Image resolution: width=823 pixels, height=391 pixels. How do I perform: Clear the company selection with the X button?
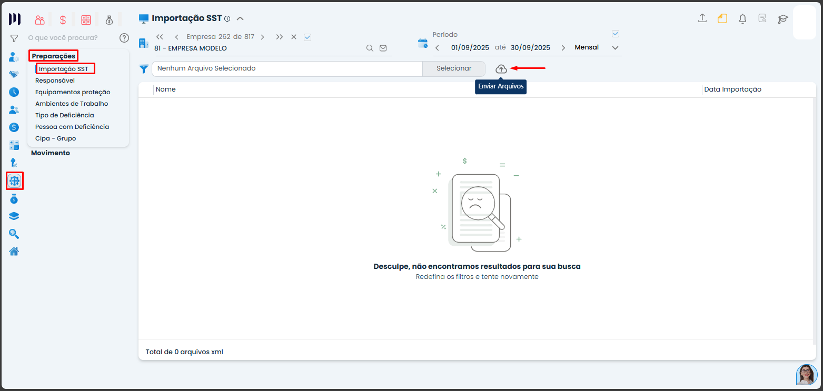pyautogui.click(x=294, y=37)
